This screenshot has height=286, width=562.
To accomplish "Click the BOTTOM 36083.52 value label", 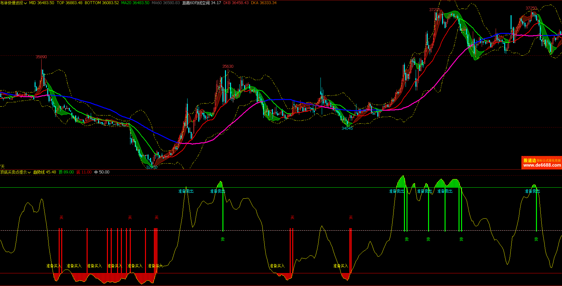I will (102, 3).
